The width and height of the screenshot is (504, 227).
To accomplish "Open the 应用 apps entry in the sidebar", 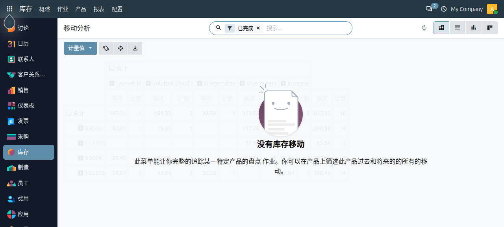I will pyautogui.click(x=29, y=214).
